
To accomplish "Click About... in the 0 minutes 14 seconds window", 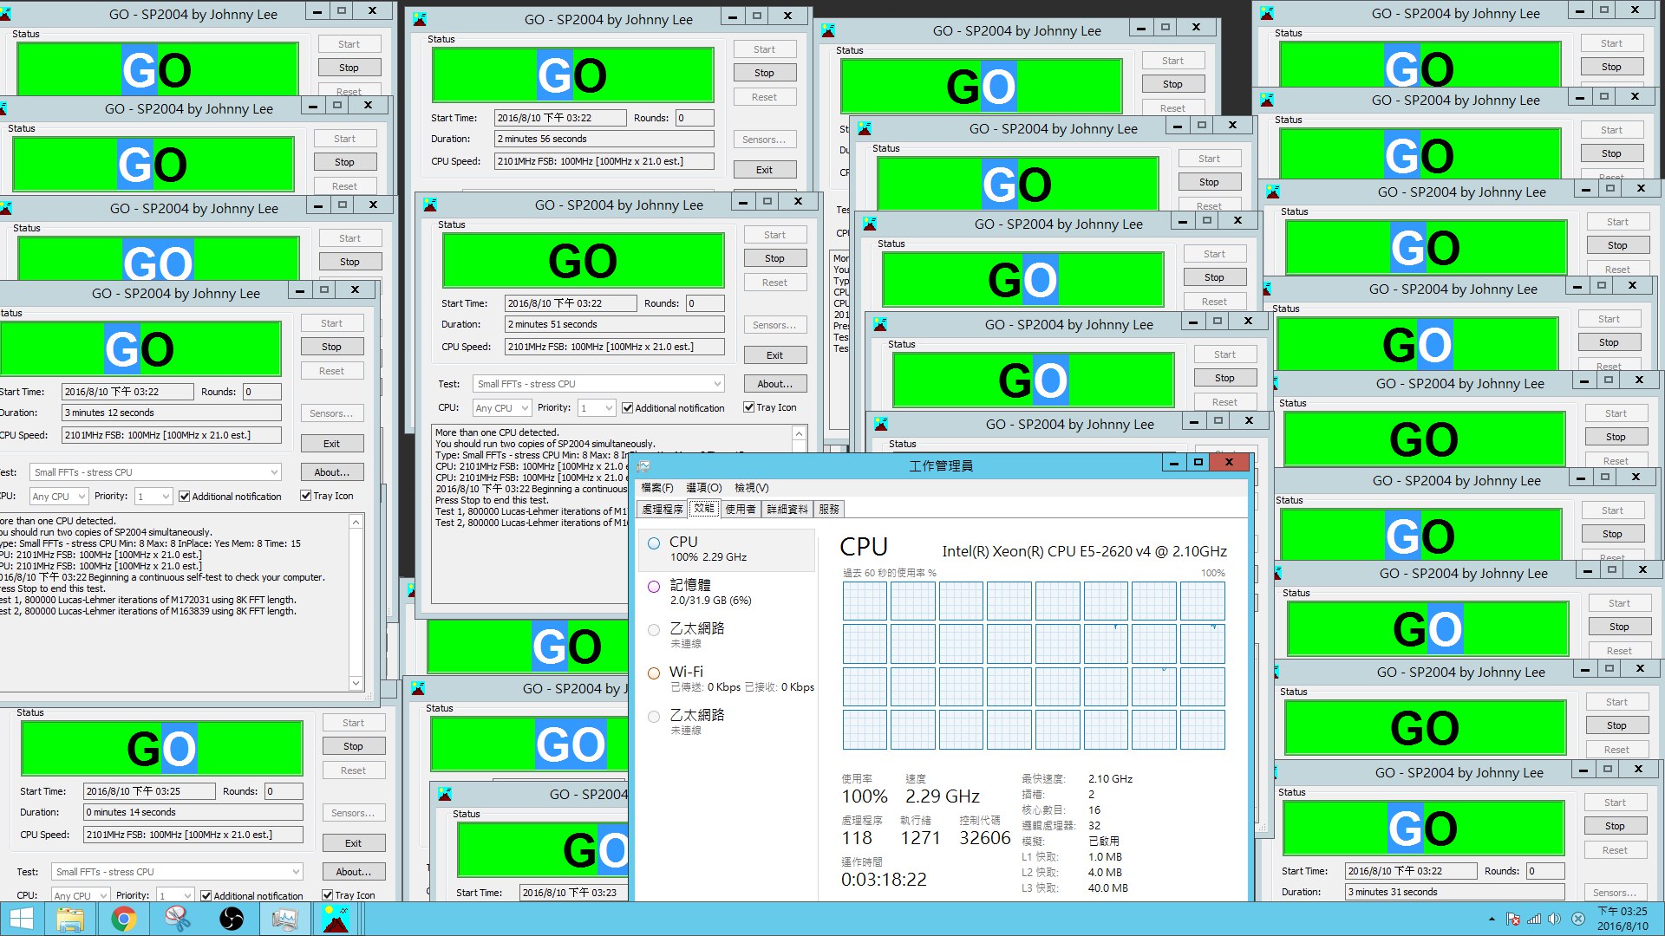I will click(353, 872).
